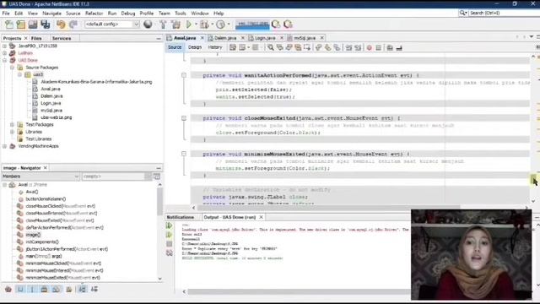Switch to Design view button

coord(195,47)
